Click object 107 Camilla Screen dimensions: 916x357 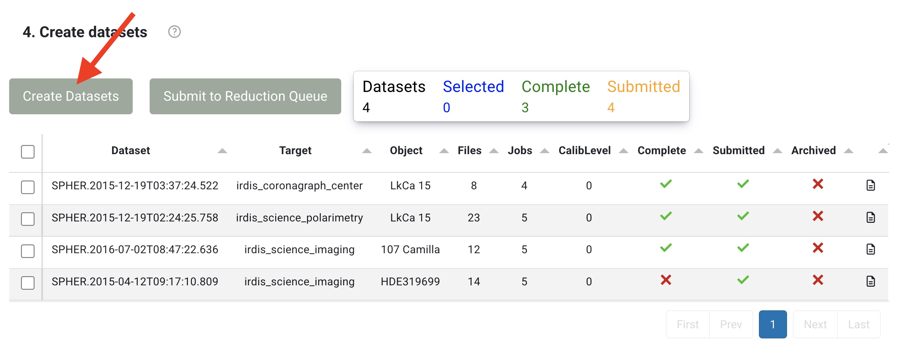point(410,250)
